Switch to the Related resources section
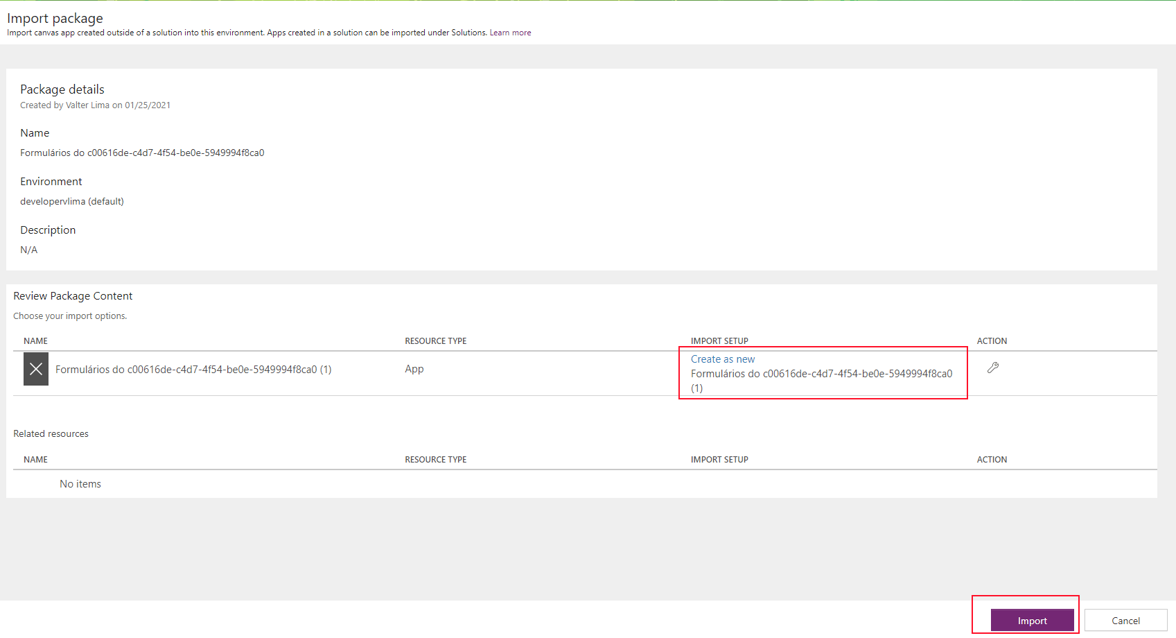The height and width of the screenshot is (638, 1176). (51, 433)
